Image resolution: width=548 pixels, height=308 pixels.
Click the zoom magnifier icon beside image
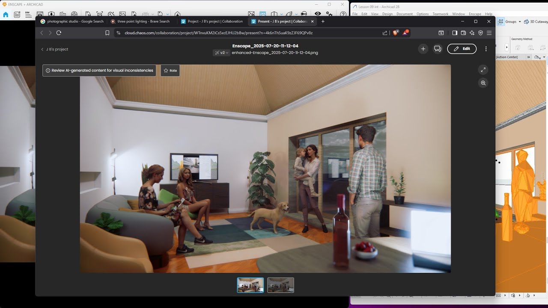483,83
